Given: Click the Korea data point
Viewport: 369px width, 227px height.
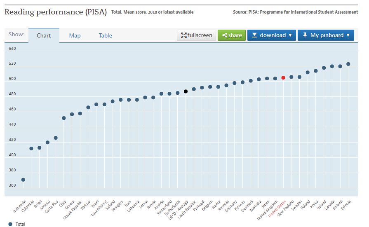Looking at the screenshot, I should coord(316,71).
